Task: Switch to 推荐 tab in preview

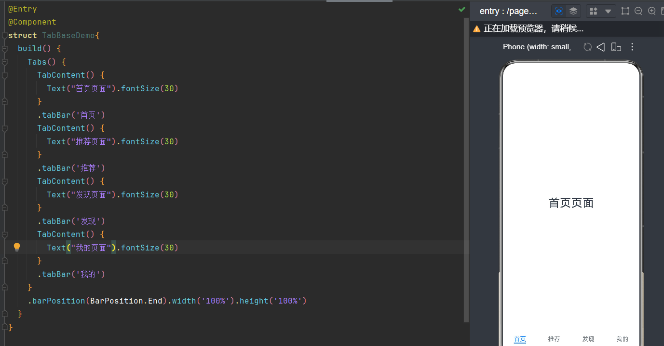Action: point(554,339)
